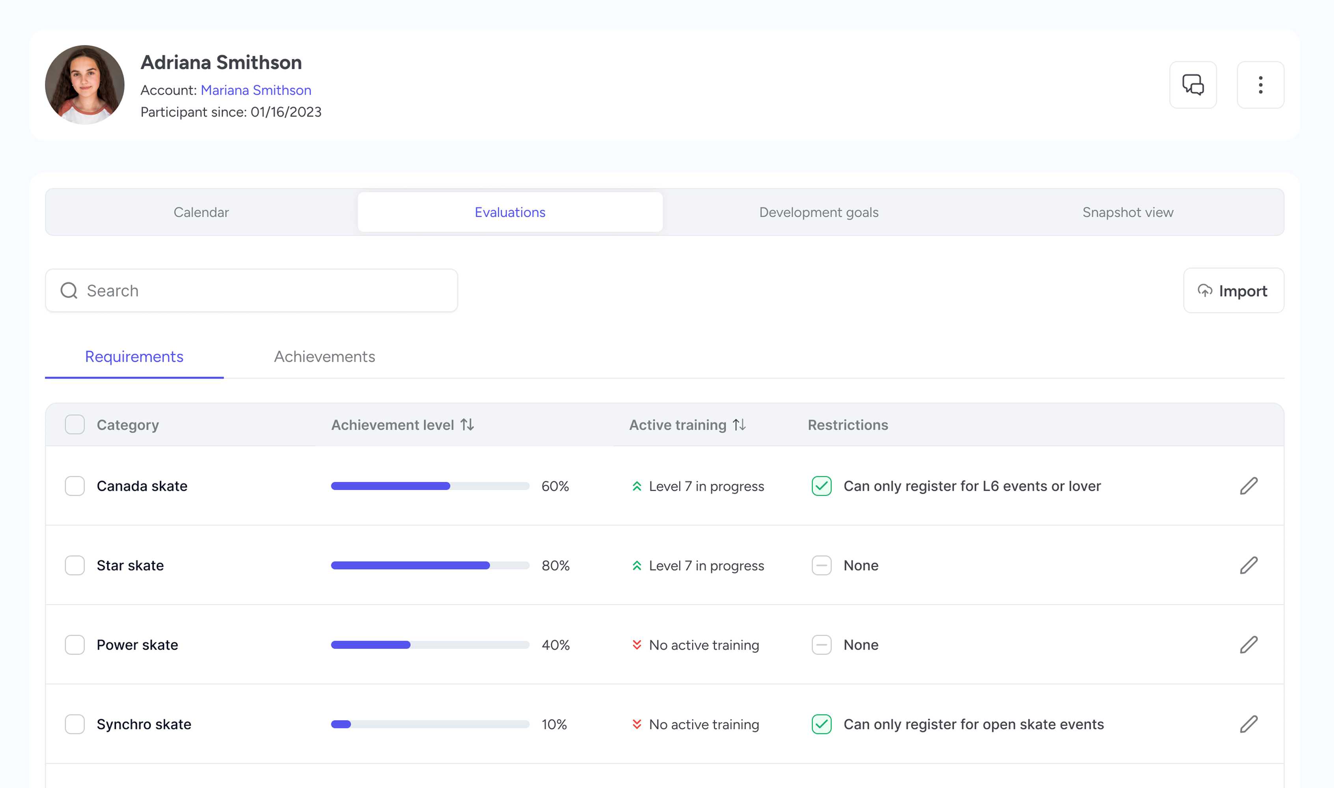Viewport: 1334px width, 788px height.
Task: Click the 40% achievement value
Action: [x=556, y=645]
